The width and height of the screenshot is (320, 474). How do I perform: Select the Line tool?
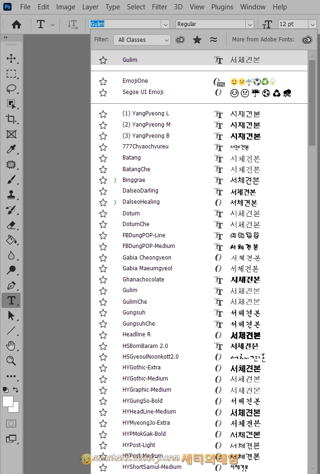coord(11,330)
